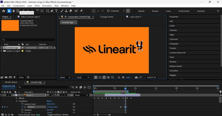This screenshot has width=222, height=116.
Task: Open the magnification (50%) dropdown
Action: 65,77
